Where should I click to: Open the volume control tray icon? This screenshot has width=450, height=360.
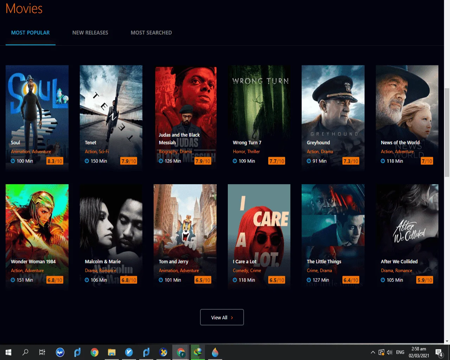pyautogui.click(x=390, y=352)
